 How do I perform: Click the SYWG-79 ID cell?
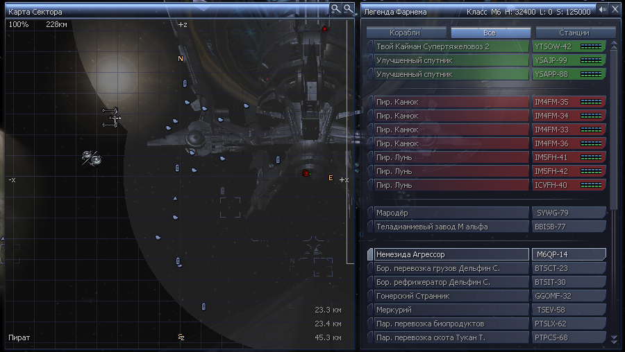(569, 213)
